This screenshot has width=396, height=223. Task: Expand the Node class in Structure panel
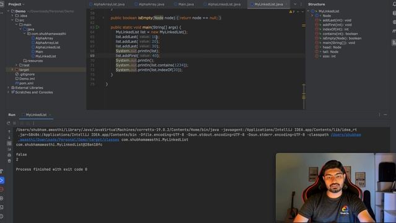(312, 15)
